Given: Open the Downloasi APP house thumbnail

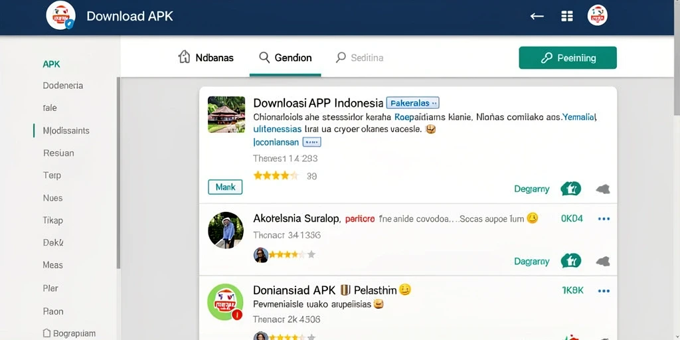Looking at the screenshot, I should [x=226, y=114].
